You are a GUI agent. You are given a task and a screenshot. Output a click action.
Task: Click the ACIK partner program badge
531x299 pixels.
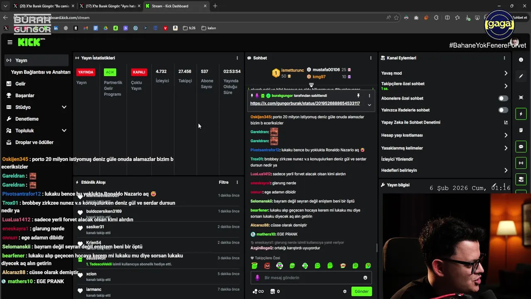[x=110, y=72]
